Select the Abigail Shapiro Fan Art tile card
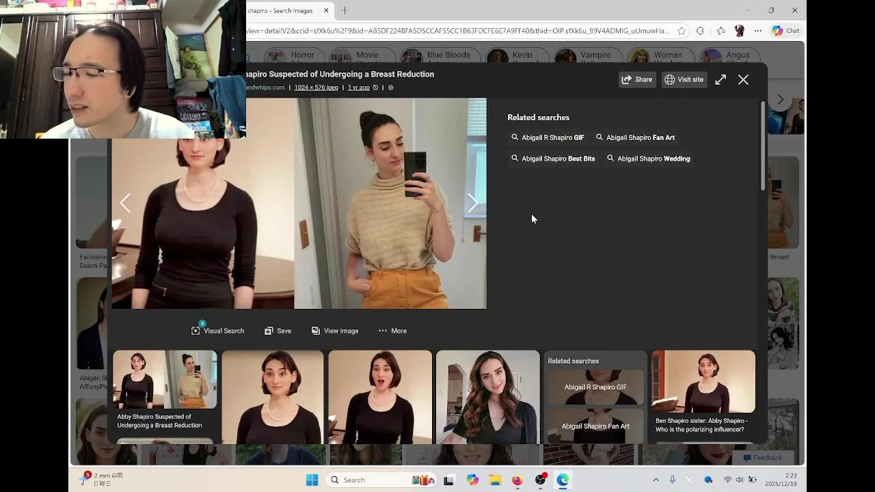Image resolution: width=875 pixels, height=492 pixels. (595, 426)
